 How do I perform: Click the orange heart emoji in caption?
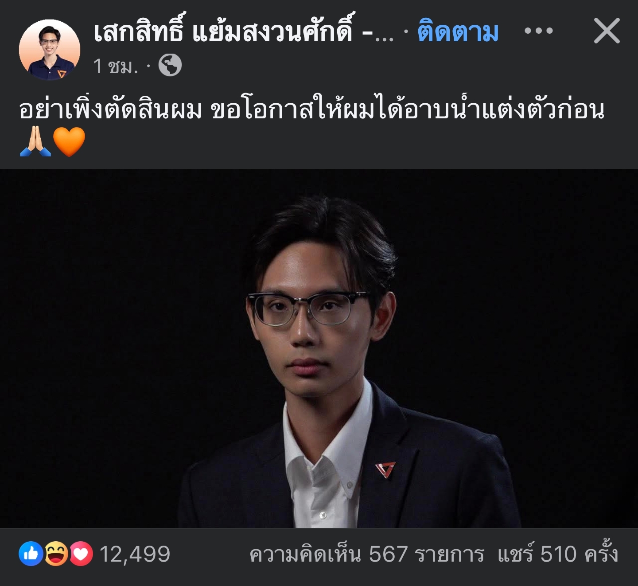tap(69, 142)
